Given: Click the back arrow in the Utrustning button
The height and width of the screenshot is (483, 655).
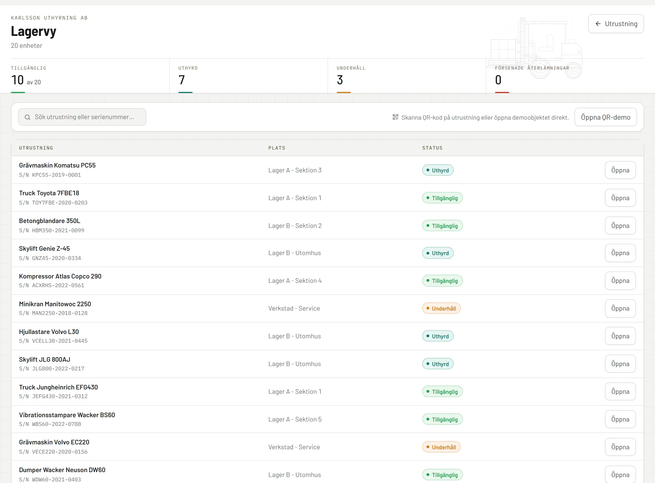Looking at the screenshot, I should (x=598, y=24).
